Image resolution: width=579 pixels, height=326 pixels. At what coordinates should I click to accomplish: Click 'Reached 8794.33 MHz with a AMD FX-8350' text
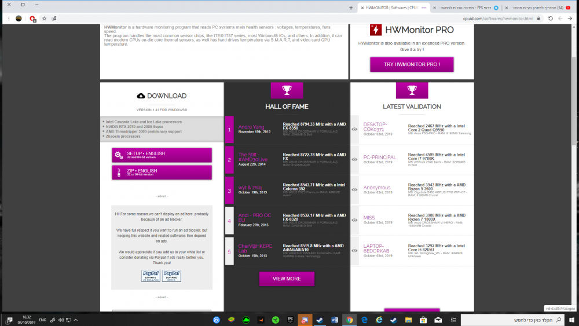tap(314, 126)
